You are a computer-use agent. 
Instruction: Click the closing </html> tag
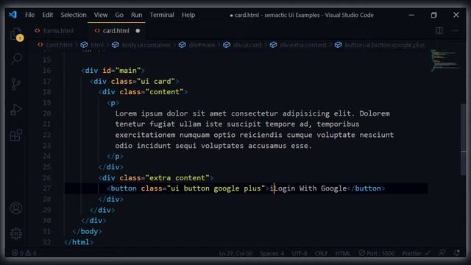79,242
